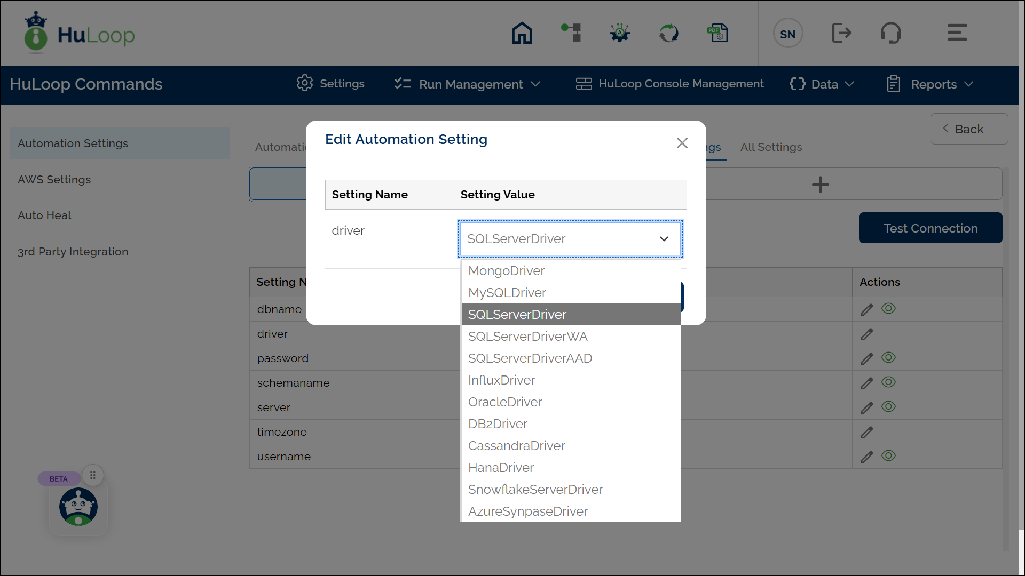Open the BETA robot assistant
The height and width of the screenshot is (576, 1025).
point(78,507)
